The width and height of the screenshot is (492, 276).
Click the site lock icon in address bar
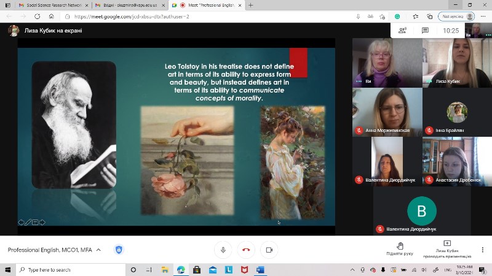tap(67, 17)
